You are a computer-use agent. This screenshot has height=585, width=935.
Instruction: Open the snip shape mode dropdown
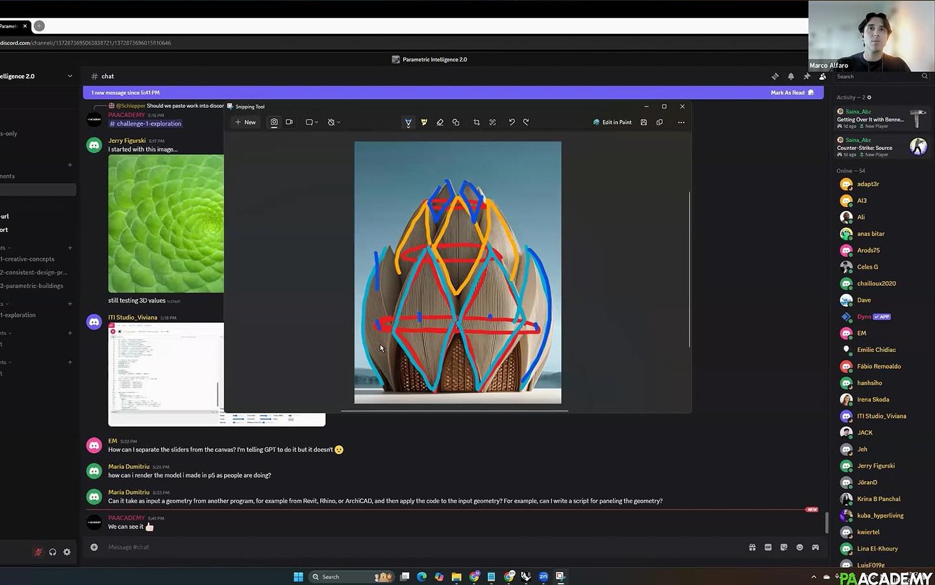tap(312, 122)
